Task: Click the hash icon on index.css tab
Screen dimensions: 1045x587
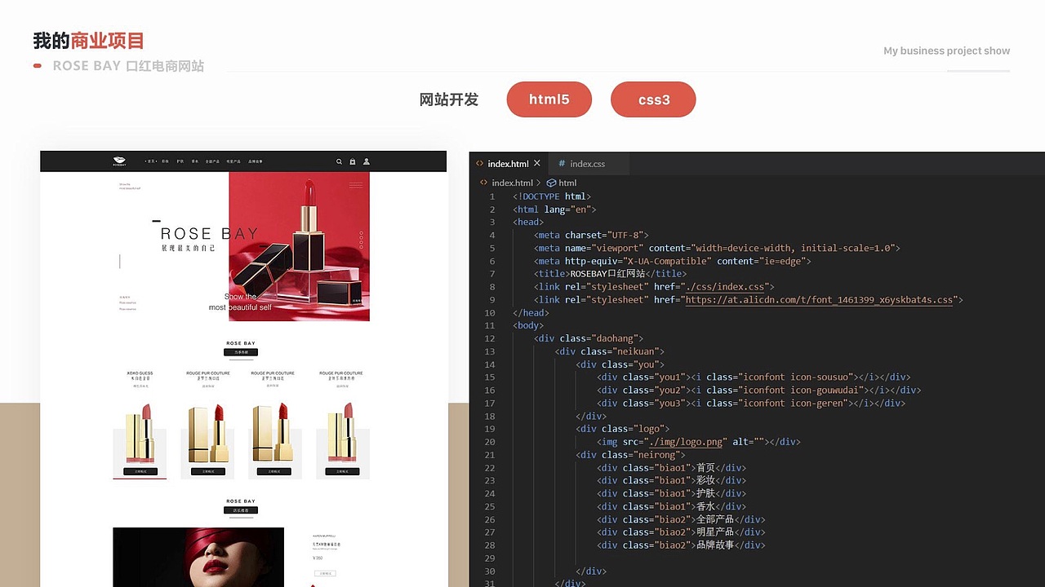Action: pos(562,163)
